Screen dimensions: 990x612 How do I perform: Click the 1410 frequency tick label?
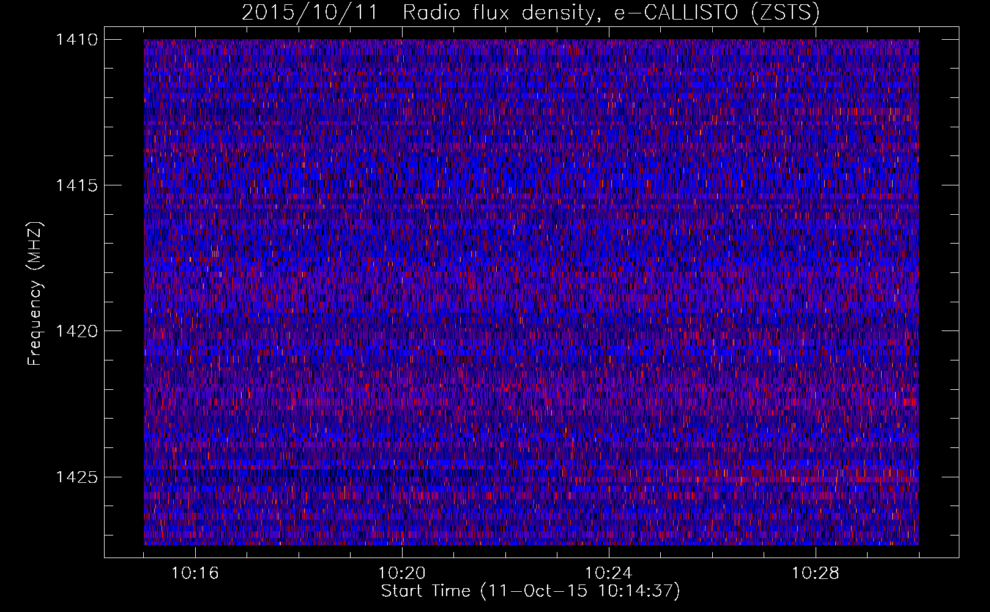click(76, 40)
